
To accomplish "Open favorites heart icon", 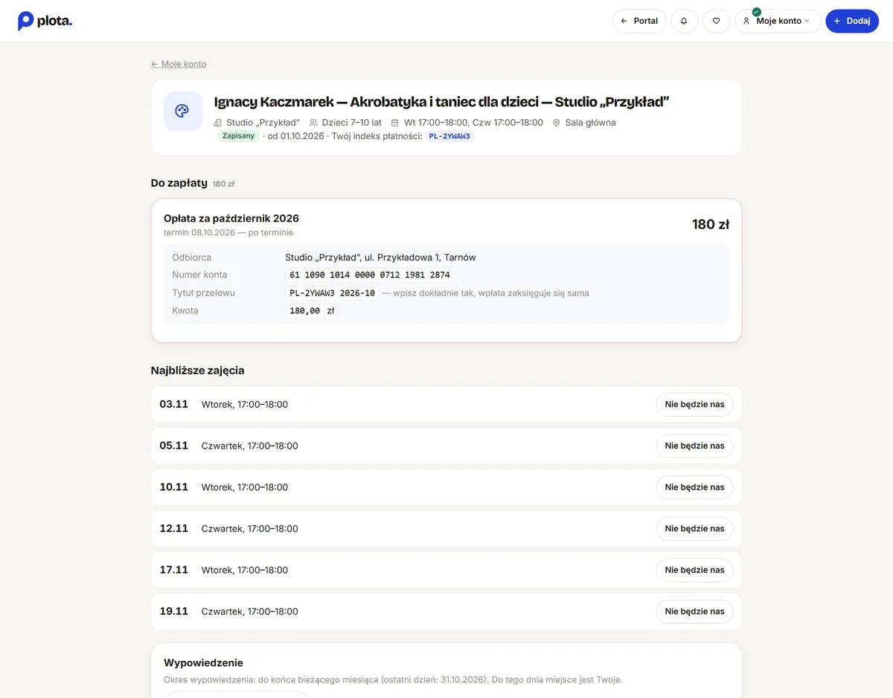I will pyautogui.click(x=716, y=21).
